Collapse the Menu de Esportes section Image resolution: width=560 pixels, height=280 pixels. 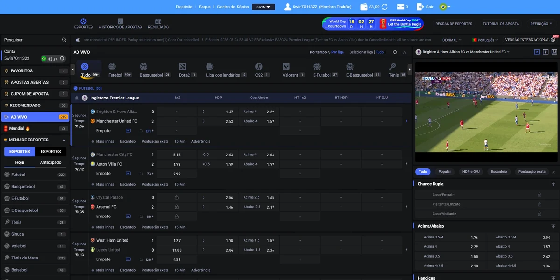(64, 140)
